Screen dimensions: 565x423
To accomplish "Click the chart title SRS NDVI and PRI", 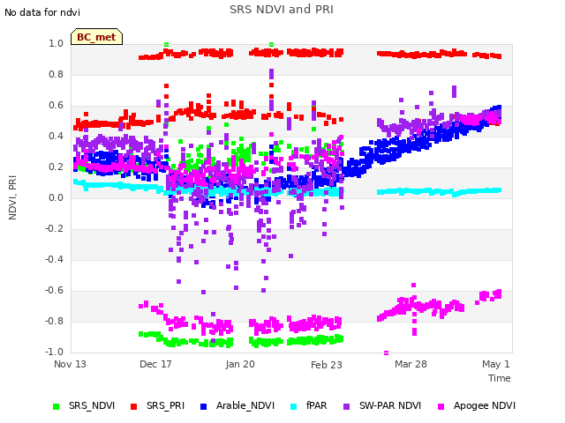I will click(282, 9).
